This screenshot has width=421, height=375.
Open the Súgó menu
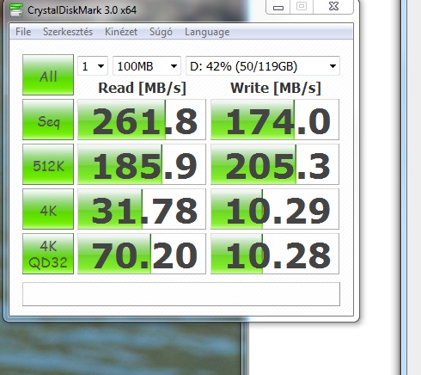161,32
